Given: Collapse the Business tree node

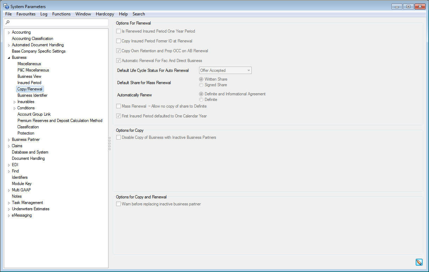Looking at the screenshot, I should click(9, 57).
